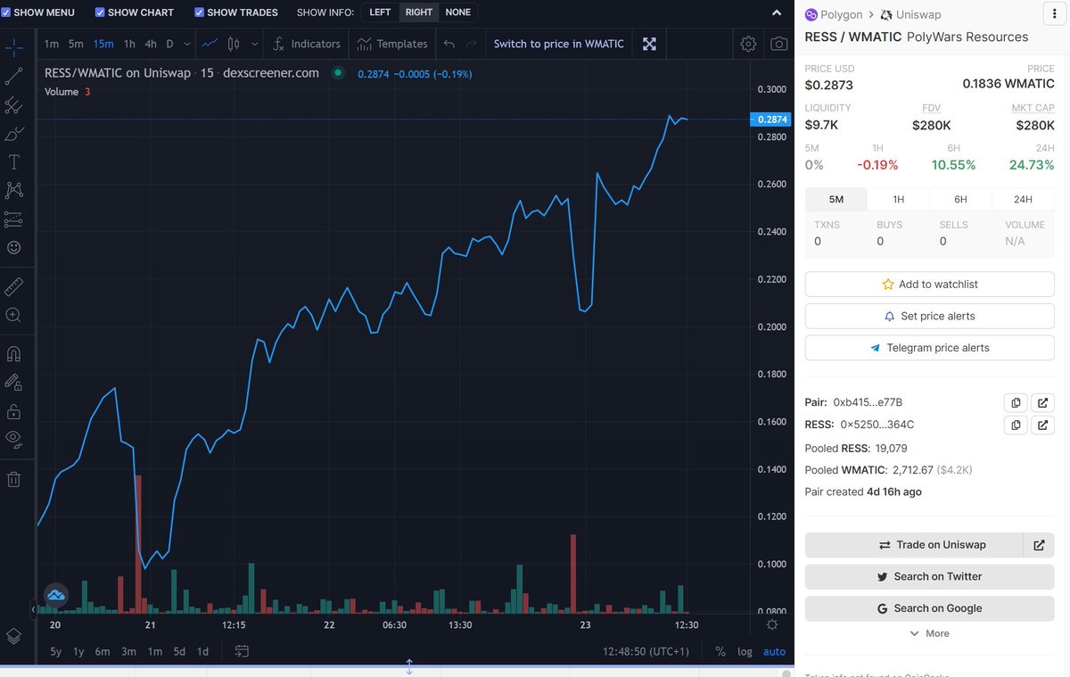The height and width of the screenshot is (677, 1070).
Task: Search the token on Twitter
Action: tap(930, 577)
